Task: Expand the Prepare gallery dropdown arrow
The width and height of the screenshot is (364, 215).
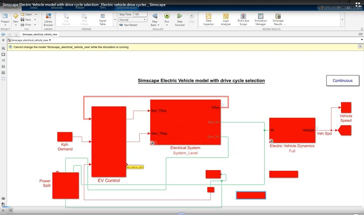Action: click(115, 20)
